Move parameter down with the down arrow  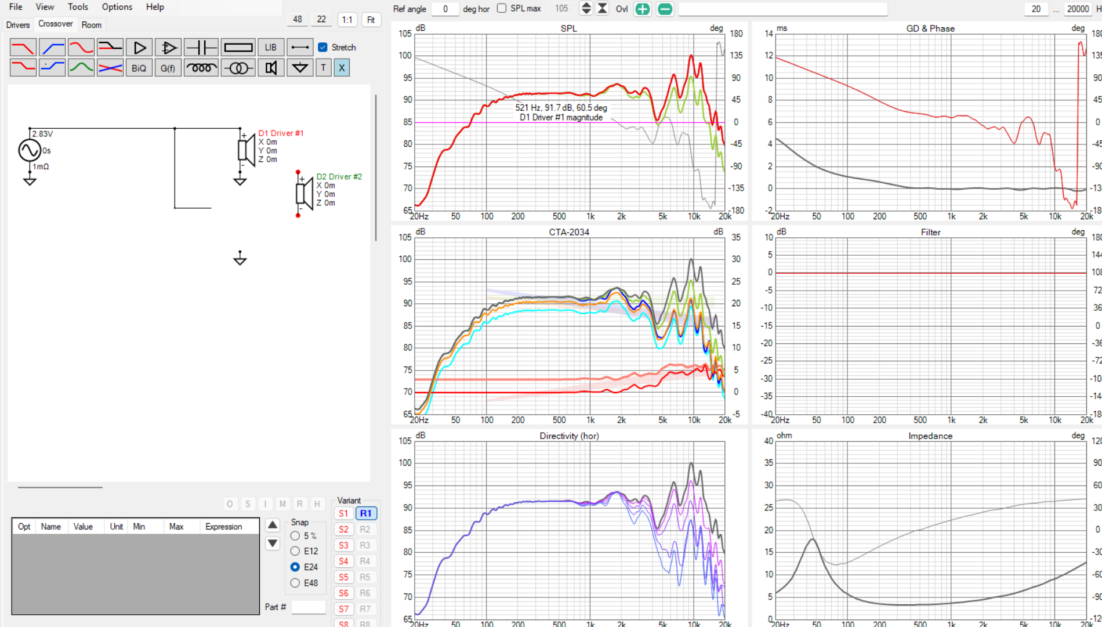tap(273, 543)
